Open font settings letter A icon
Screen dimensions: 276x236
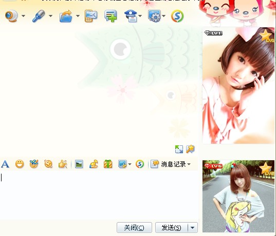click(5, 164)
